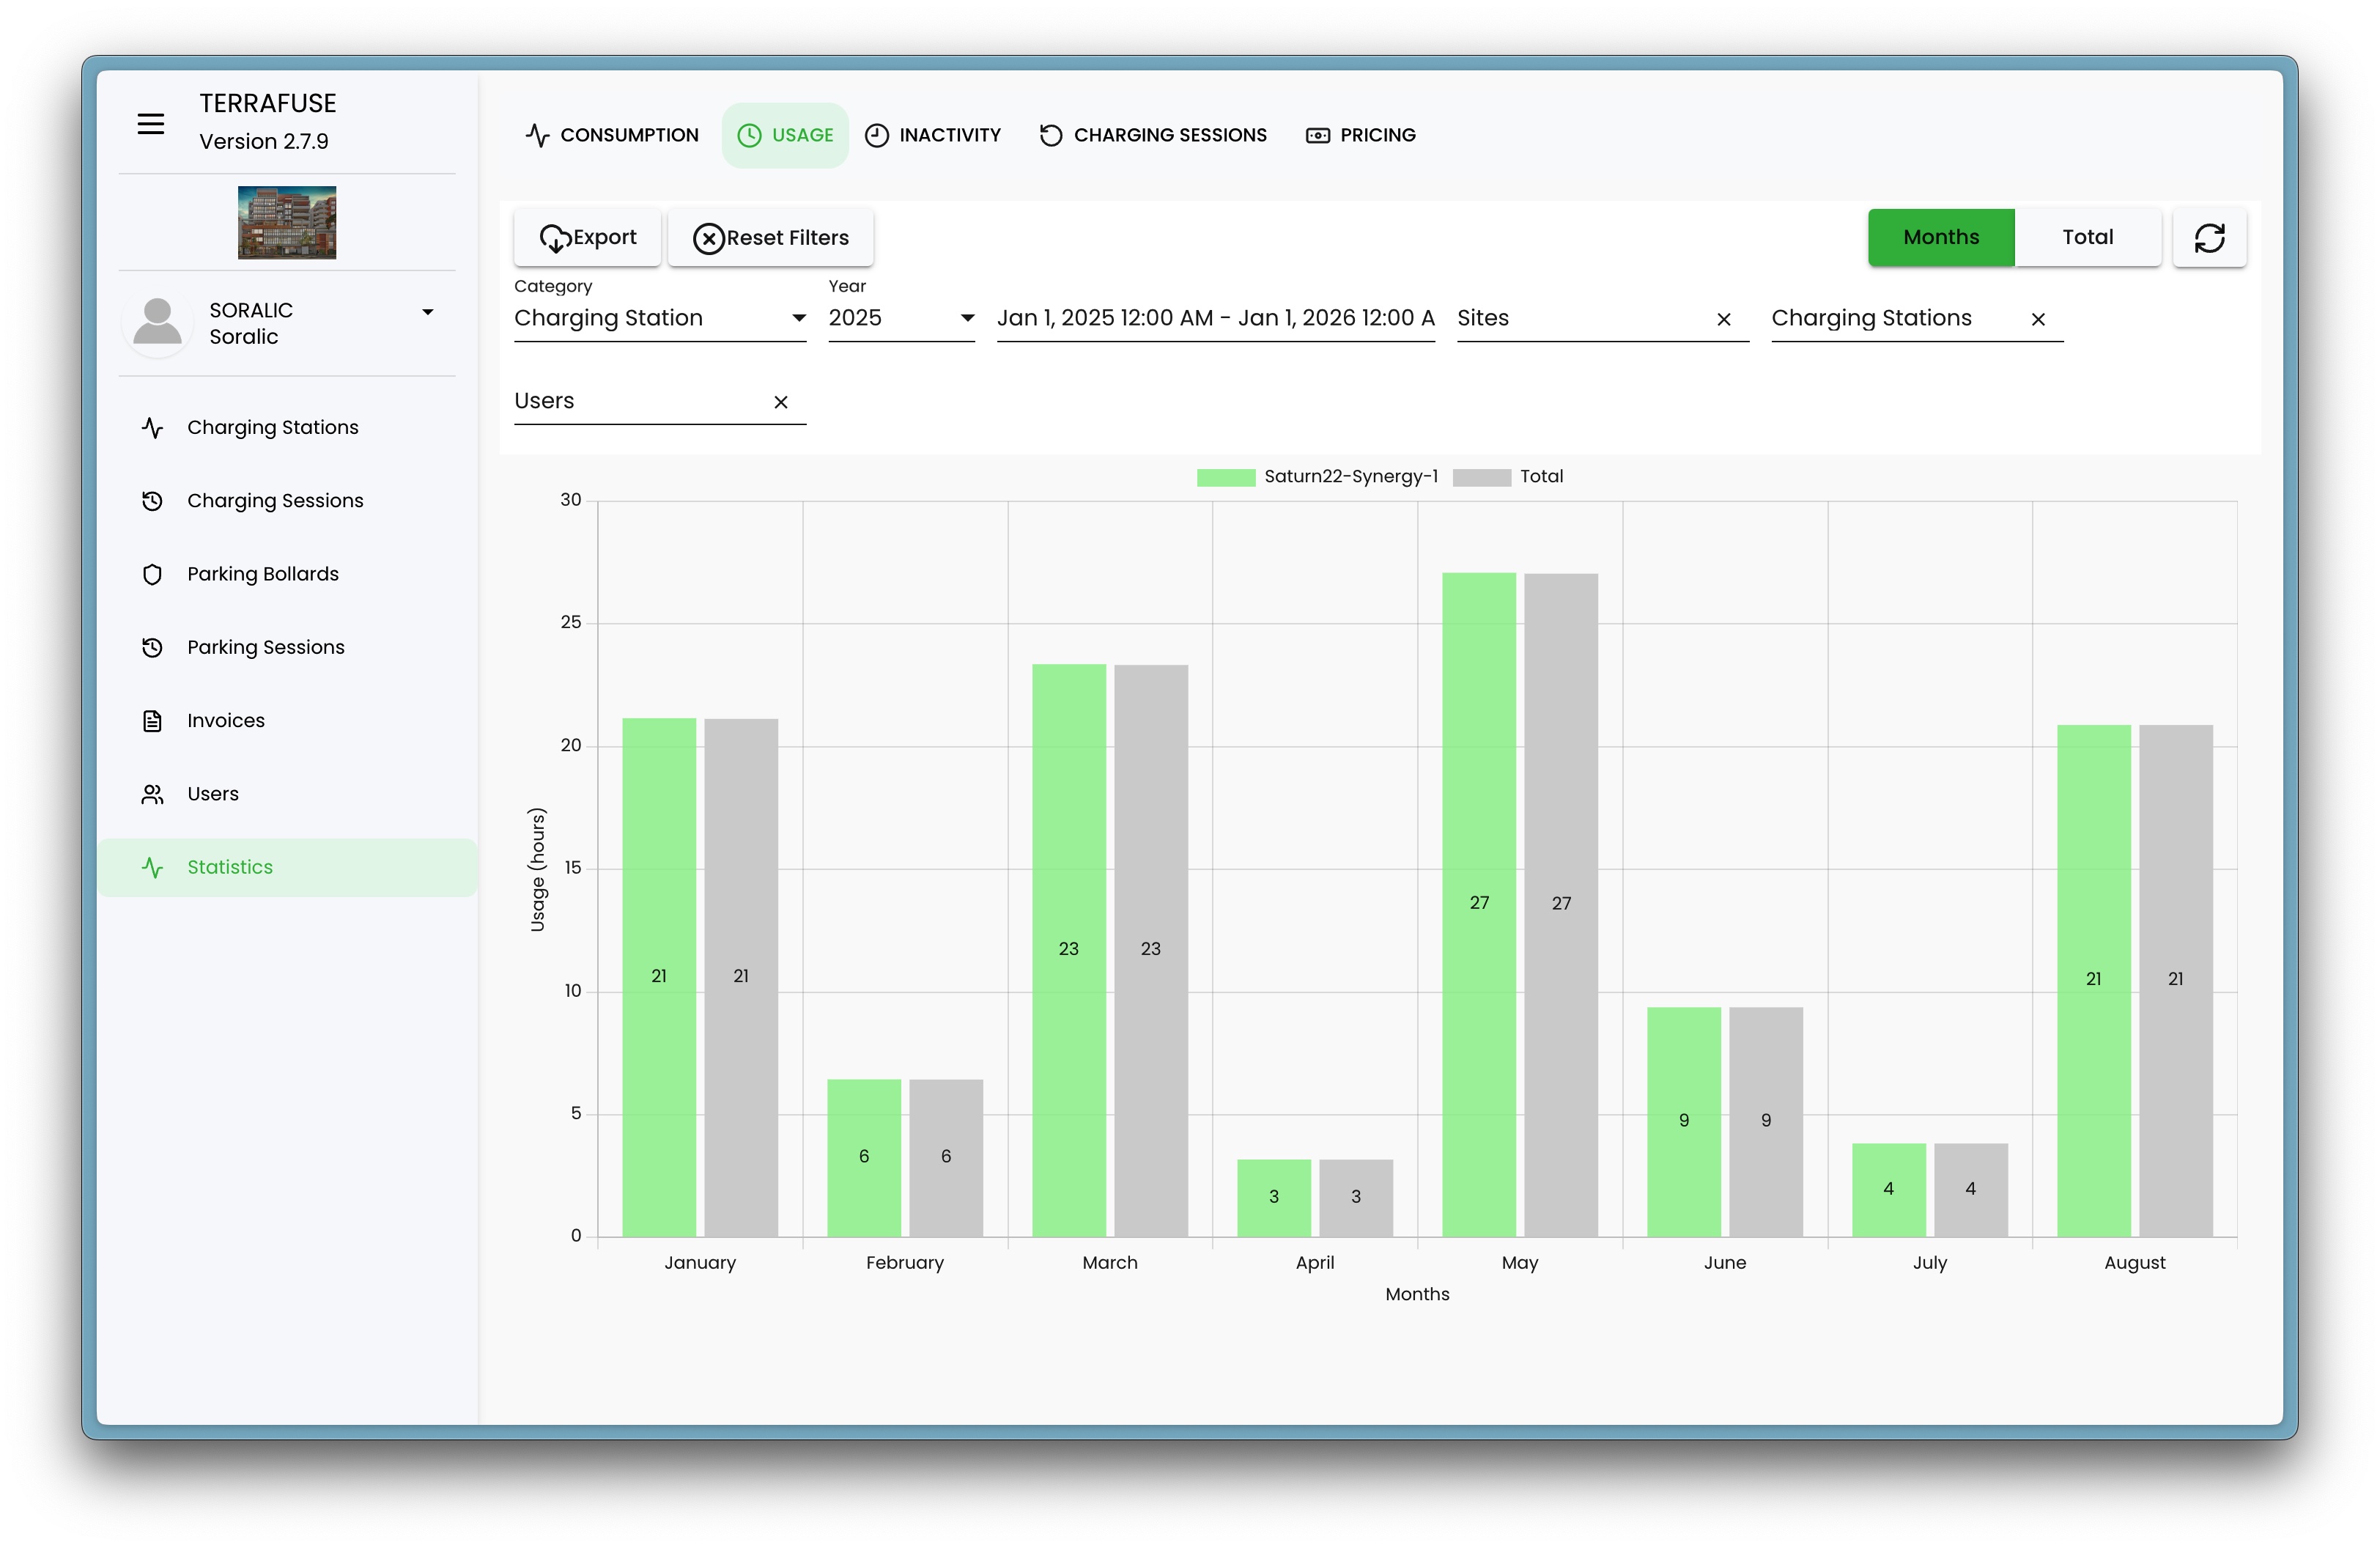The width and height of the screenshot is (2380, 1548).
Task: Click the Charging Stations sidebar icon
Action: pos(152,428)
